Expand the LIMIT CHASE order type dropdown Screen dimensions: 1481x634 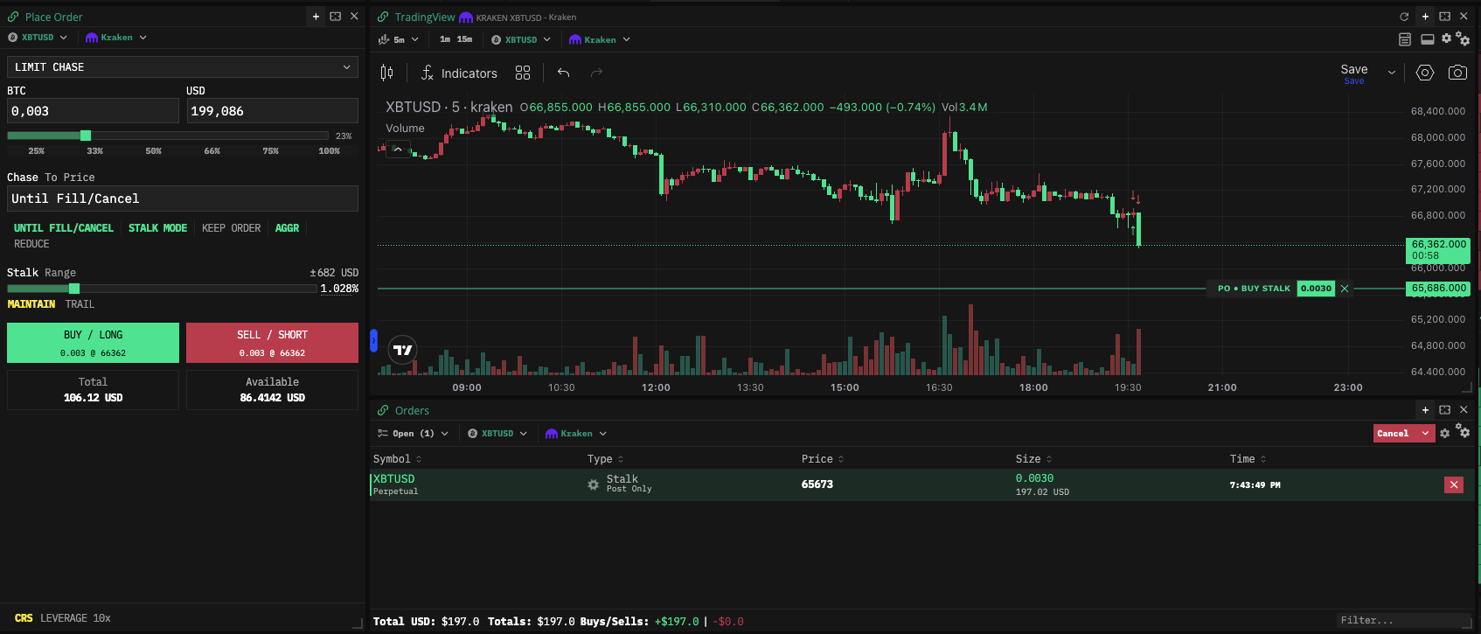182,67
